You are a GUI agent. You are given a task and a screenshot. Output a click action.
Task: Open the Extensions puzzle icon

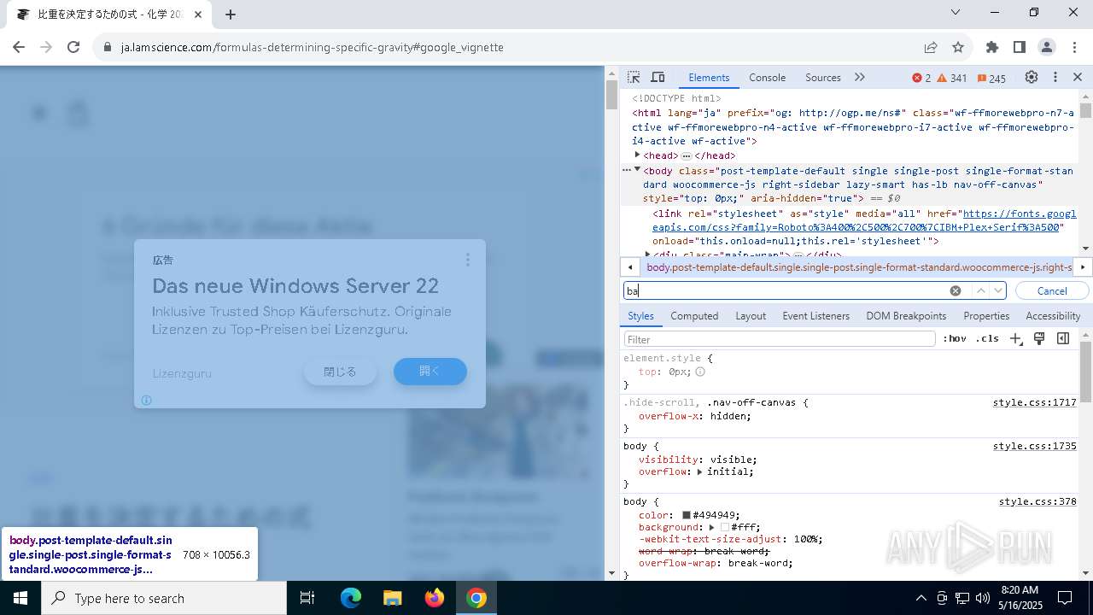pyautogui.click(x=991, y=47)
